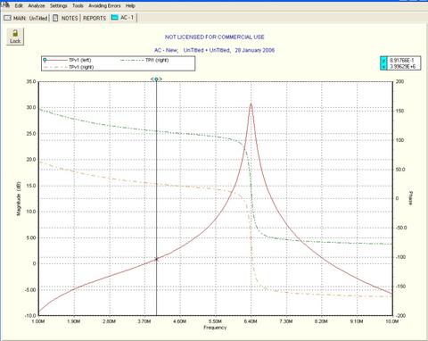The width and height of the screenshot is (428, 341).
Task: Click the notepad icon beside NOTES
Action: [x=55, y=18]
